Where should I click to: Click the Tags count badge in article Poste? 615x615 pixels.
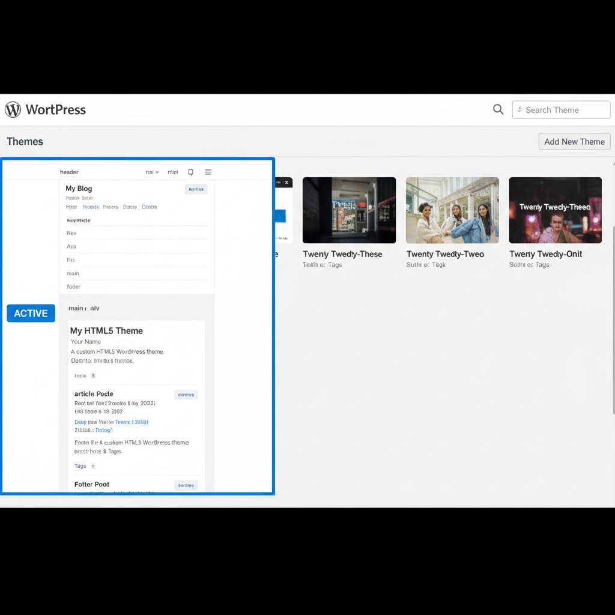point(92,466)
